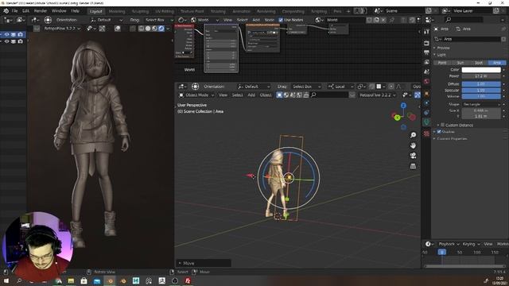Open Blender app in Windows taskbar
The height and width of the screenshot is (286, 509).
[110, 280]
